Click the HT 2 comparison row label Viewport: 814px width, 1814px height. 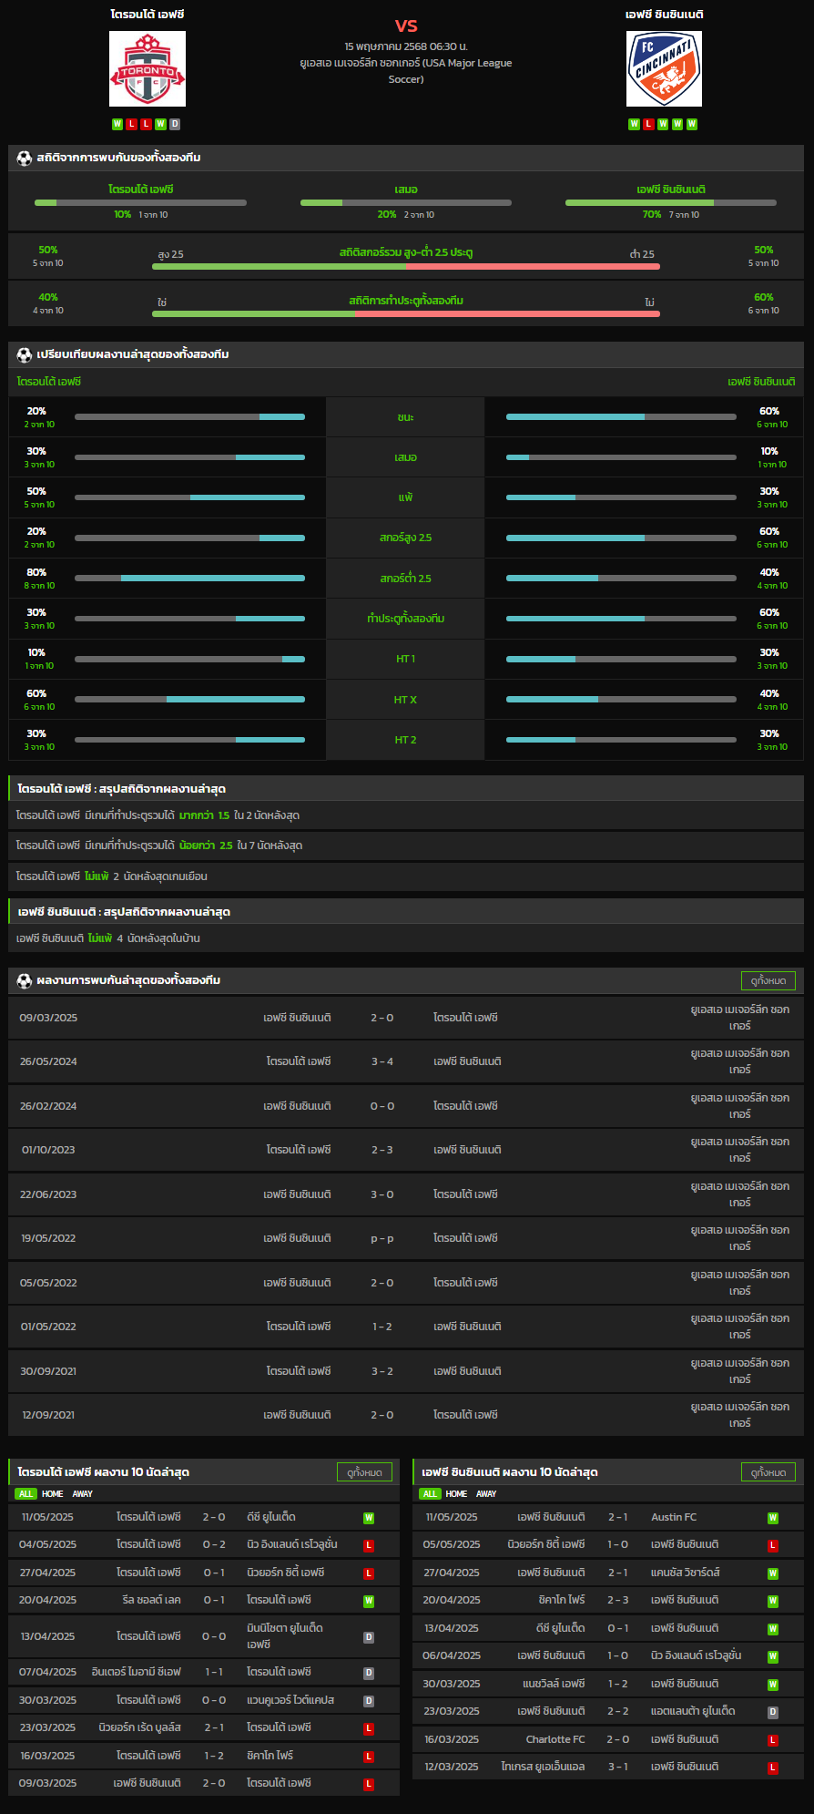pos(406,740)
